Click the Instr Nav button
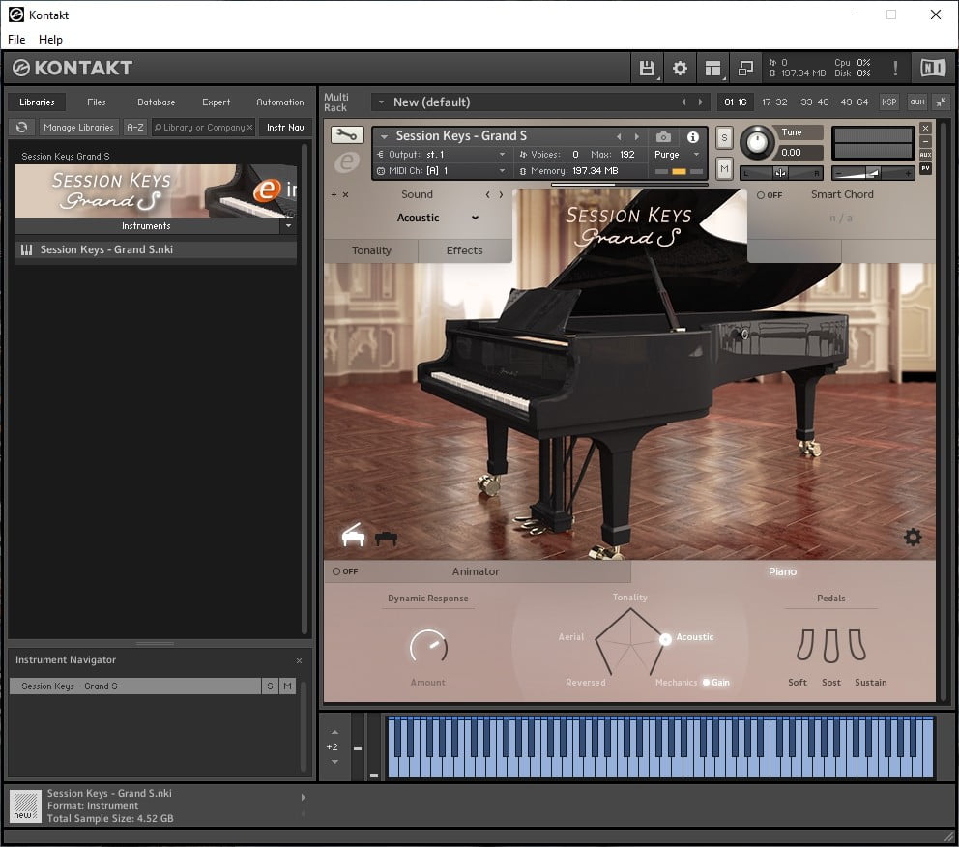 (285, 128)
